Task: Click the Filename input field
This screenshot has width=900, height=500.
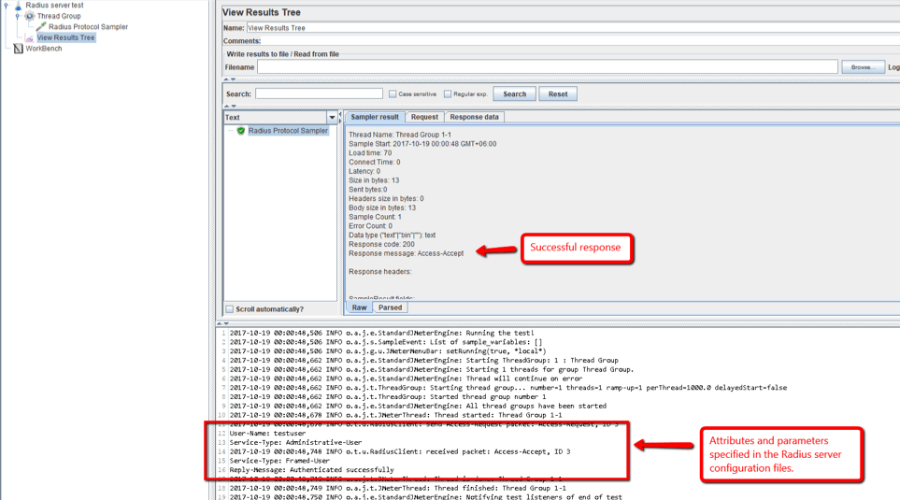Action: coord(548,67)
